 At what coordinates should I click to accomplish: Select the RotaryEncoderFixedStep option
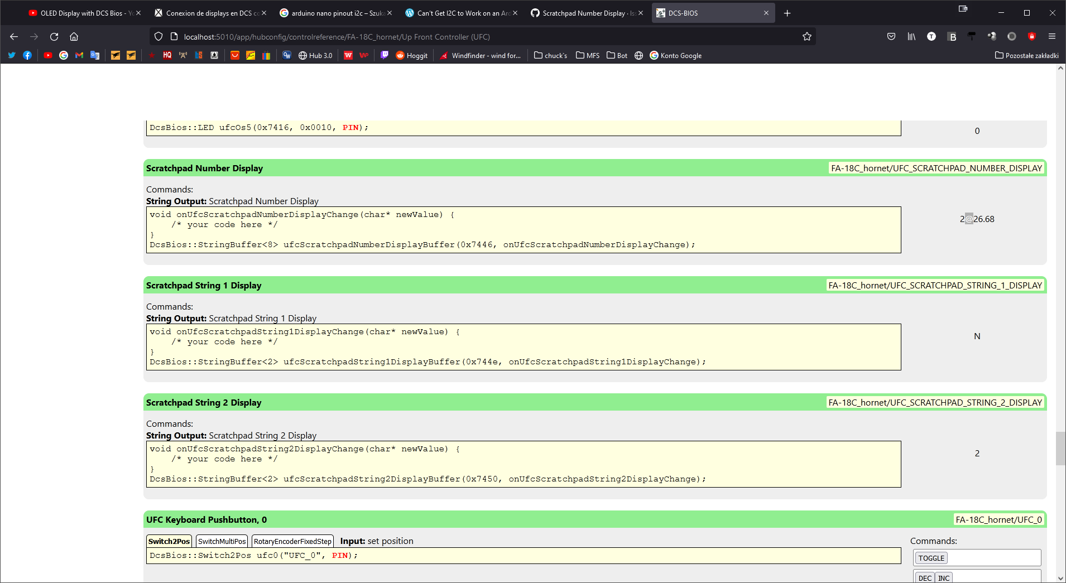click(x=292, y=541)
